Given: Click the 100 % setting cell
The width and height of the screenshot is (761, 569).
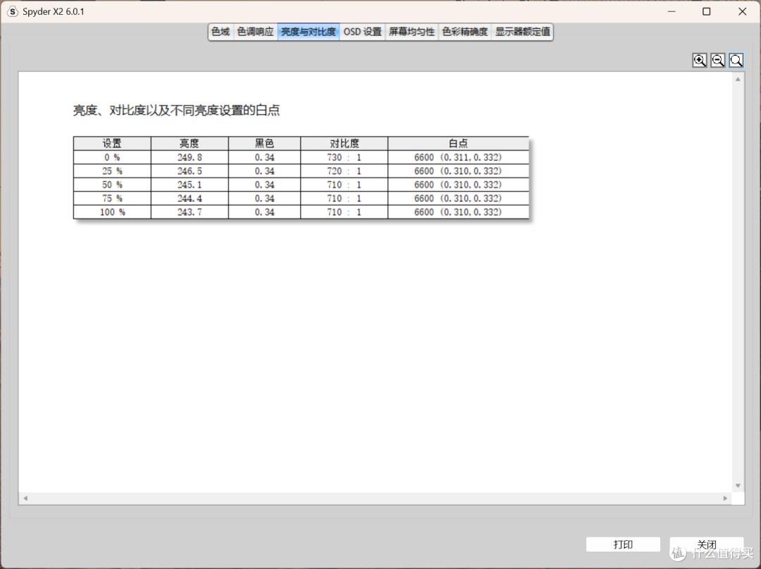Looking at the screenshot, I should click(112, 212).
